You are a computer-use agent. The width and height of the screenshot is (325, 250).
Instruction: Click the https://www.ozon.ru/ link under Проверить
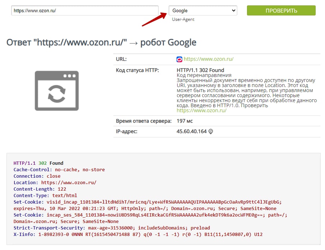point(201,110)
